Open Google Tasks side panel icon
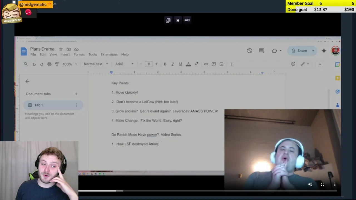Image resolution: width=356 pixels, height=200 pixels. point(337,91)
